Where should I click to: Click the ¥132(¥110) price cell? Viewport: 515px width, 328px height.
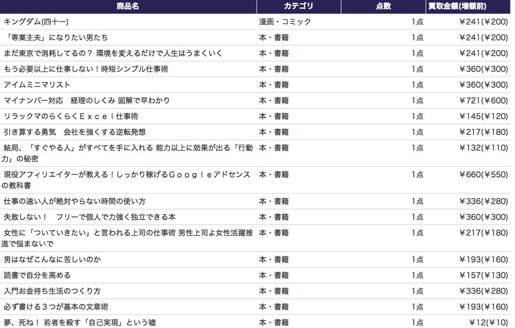click(484, 148)
